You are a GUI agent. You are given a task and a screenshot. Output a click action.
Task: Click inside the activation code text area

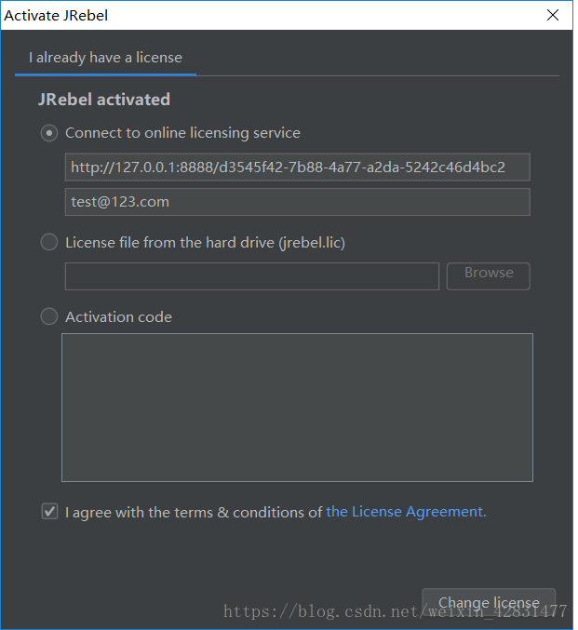[297, 407]
